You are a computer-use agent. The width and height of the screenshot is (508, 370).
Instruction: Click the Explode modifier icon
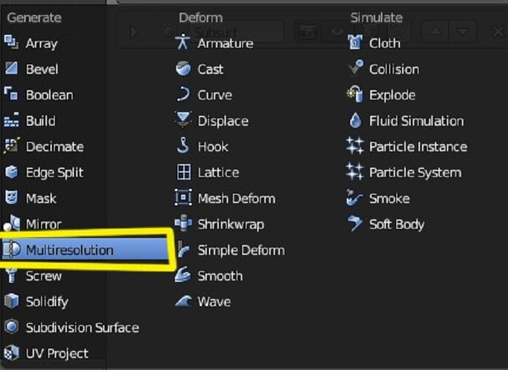(x=355, y=95)
